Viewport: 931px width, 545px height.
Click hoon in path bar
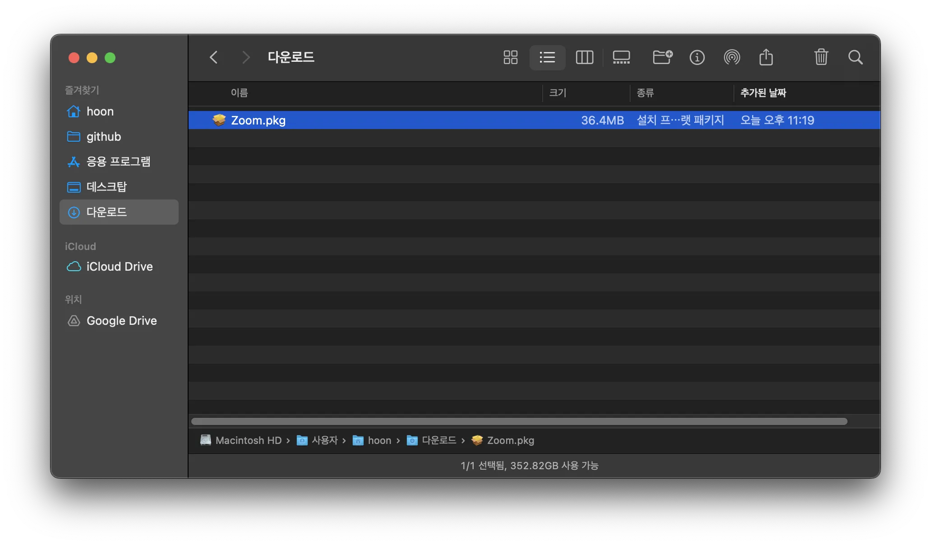click(x=372, y=440)
